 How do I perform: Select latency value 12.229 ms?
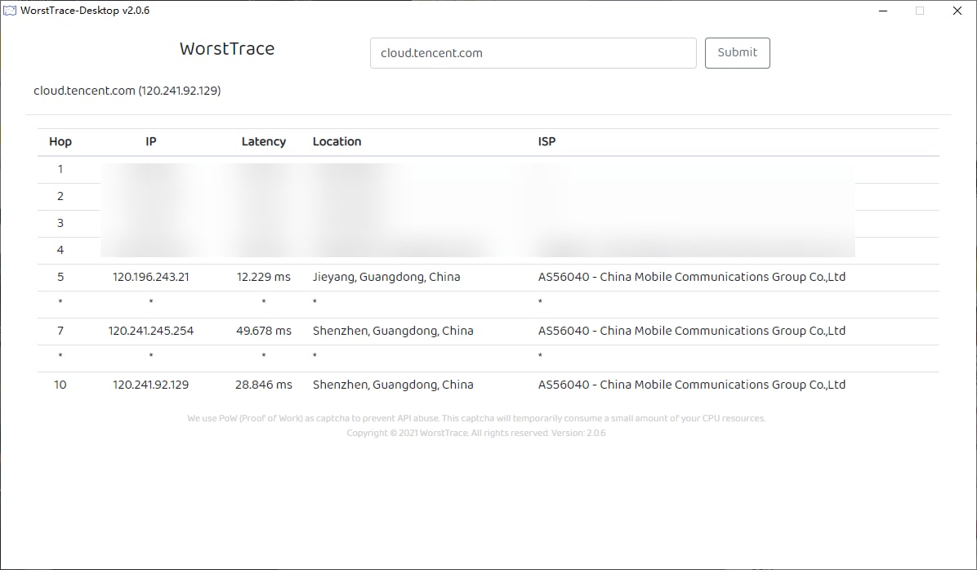[x=264, y=277]
